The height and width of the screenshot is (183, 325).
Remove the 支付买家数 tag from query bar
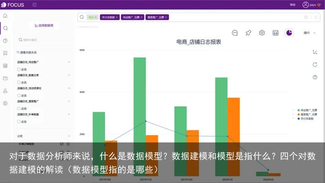click(117, 17)
